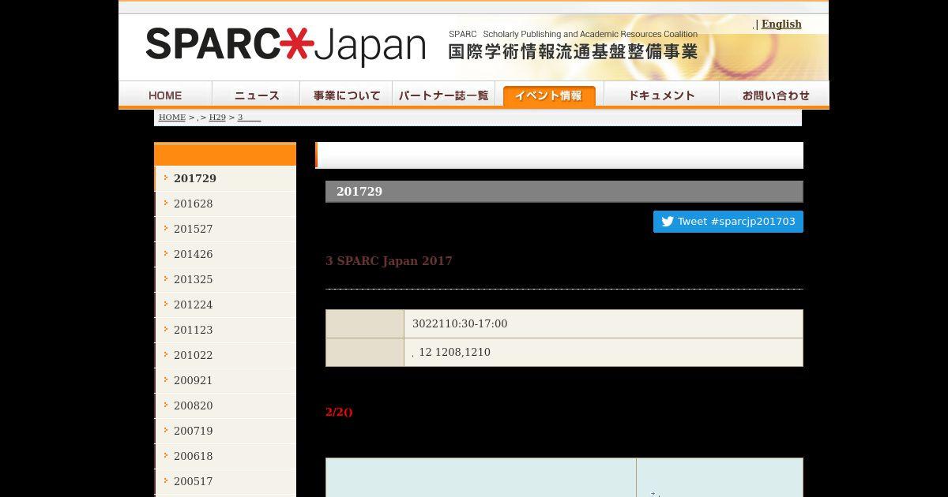Select sidebar item 201426
The width and height of the screenshot is (948, 497).
(x=225, y=254)
